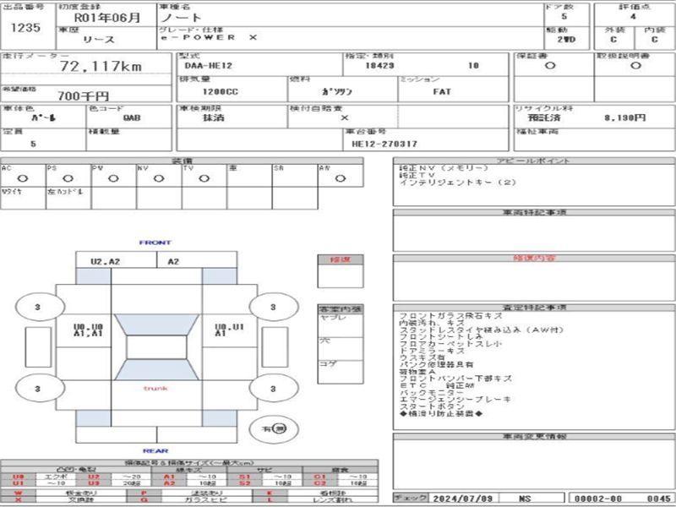
Task: Click the check date 2024/07/09
Action: [462, 499]
